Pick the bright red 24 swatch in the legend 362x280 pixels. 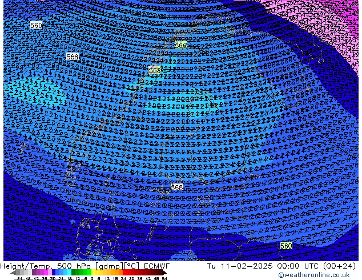click(124, 273)
